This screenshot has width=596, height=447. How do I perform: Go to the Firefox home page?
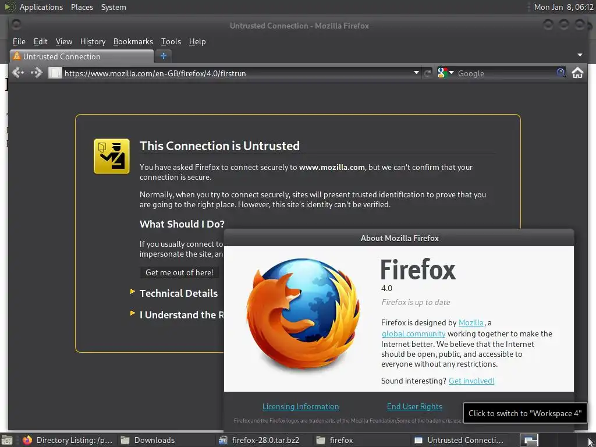click(577, 73)
